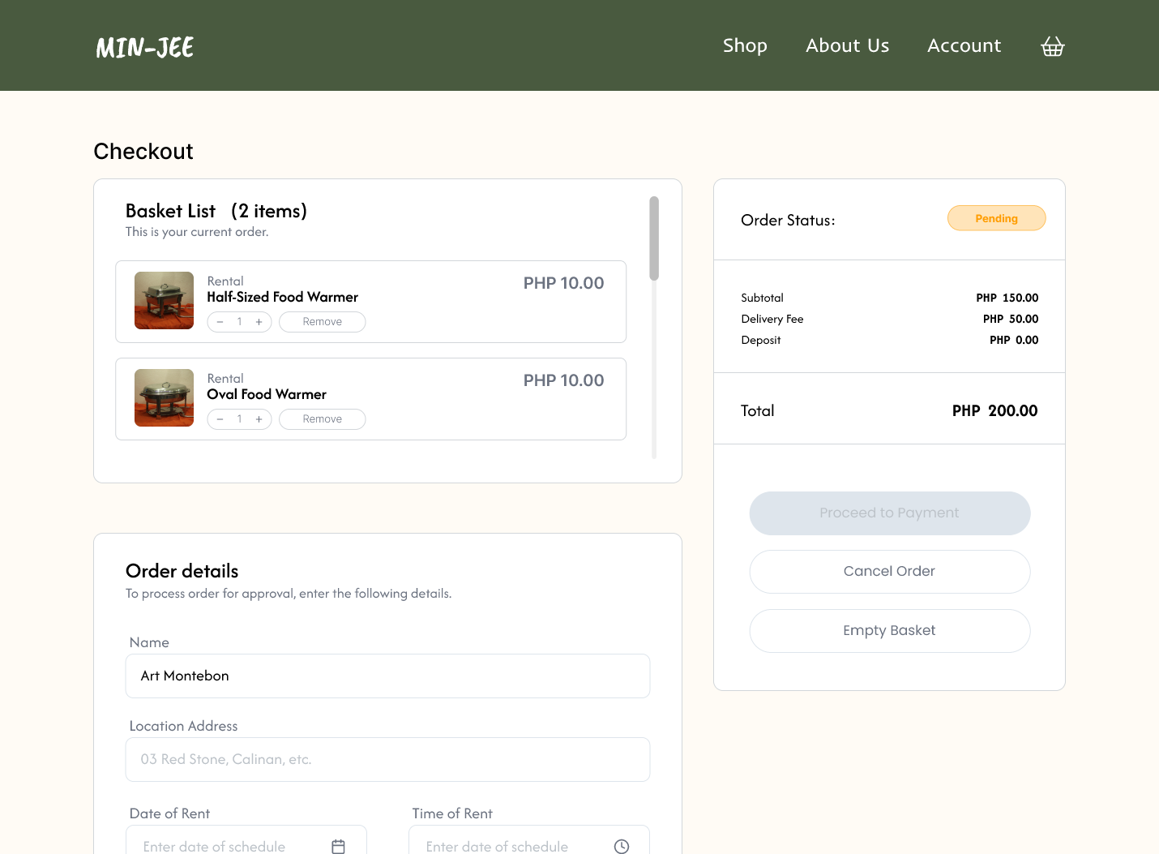Click the Empty Basket button
The width and height of the screenshot is (1159, 854).
pos(889,631)
